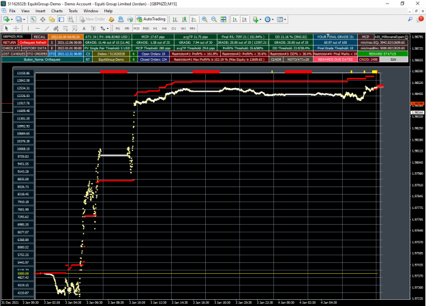Open the Window menu
Image resolution: width=426 pixels, height=306 pixels.
(x=91, y=11)
